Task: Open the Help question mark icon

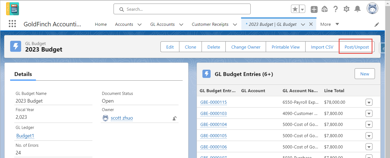Action: click(x=335, y=9)
